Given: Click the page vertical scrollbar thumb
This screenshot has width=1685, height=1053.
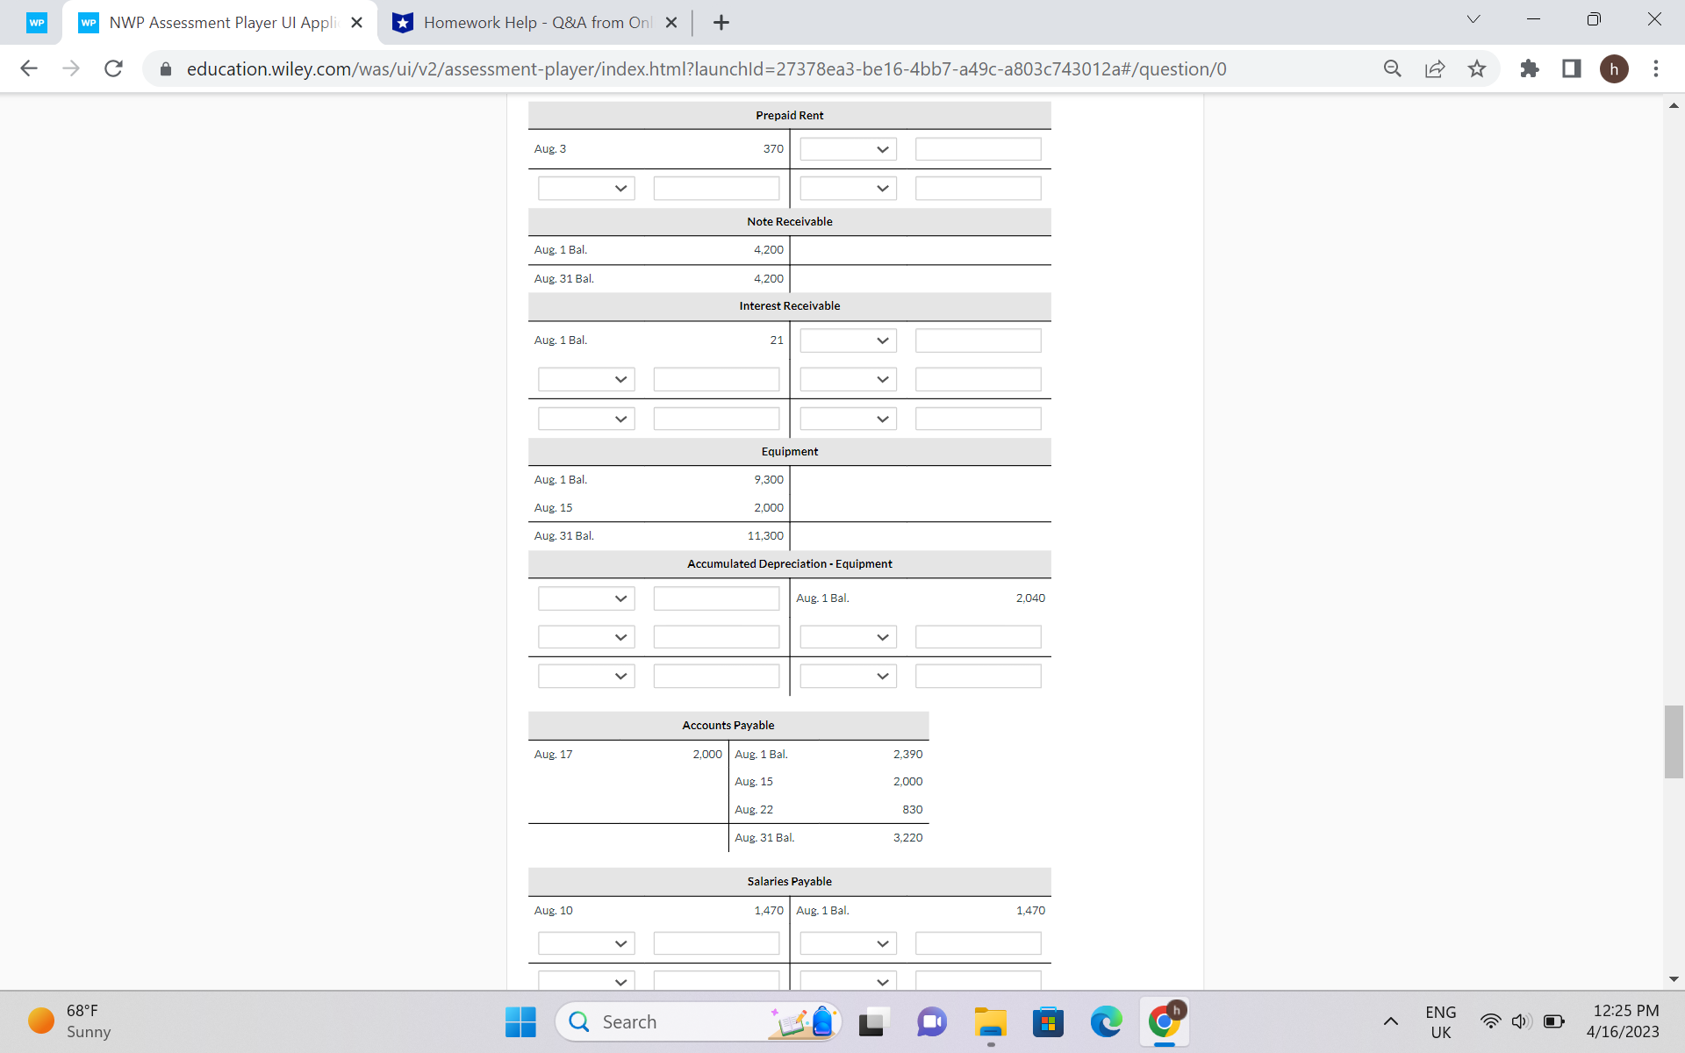Looking at the screenshot, I should pyautogui.click(x=1674, y=741).
